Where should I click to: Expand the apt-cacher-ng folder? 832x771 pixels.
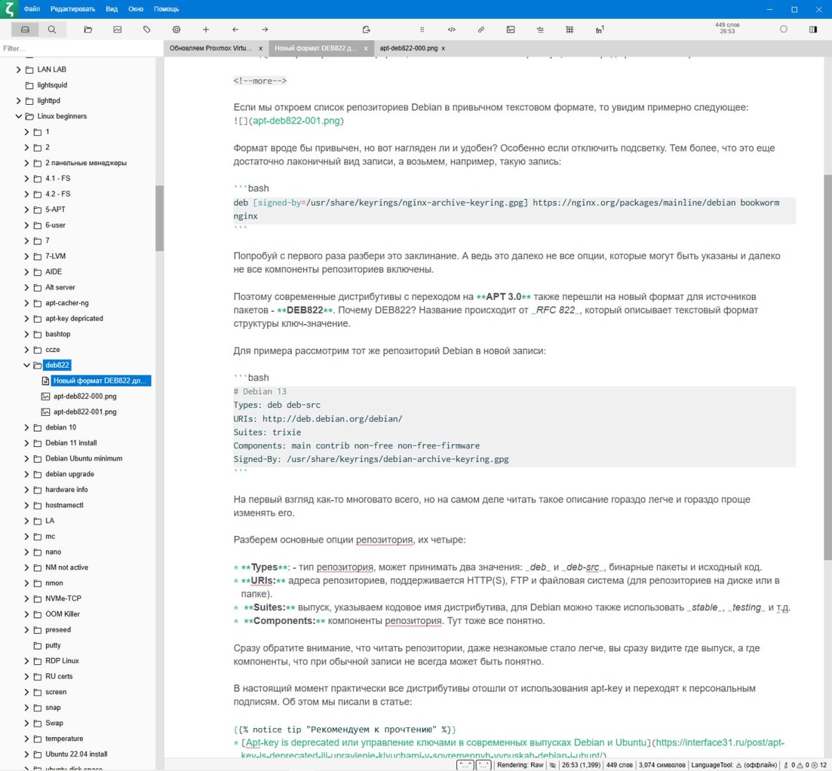[27, 303]
